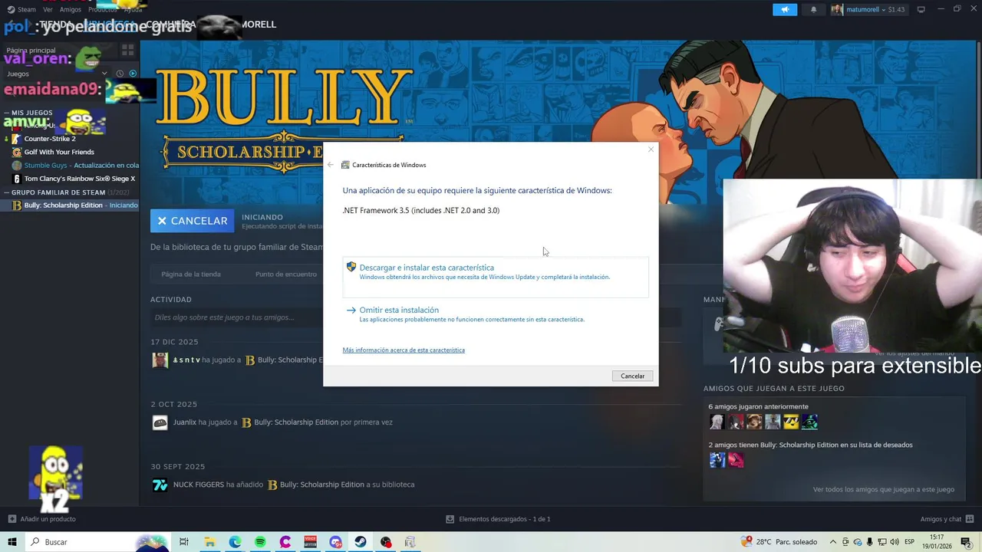Open Elementos descargados downloads status
Screen dimensions: 982x552
499,519
